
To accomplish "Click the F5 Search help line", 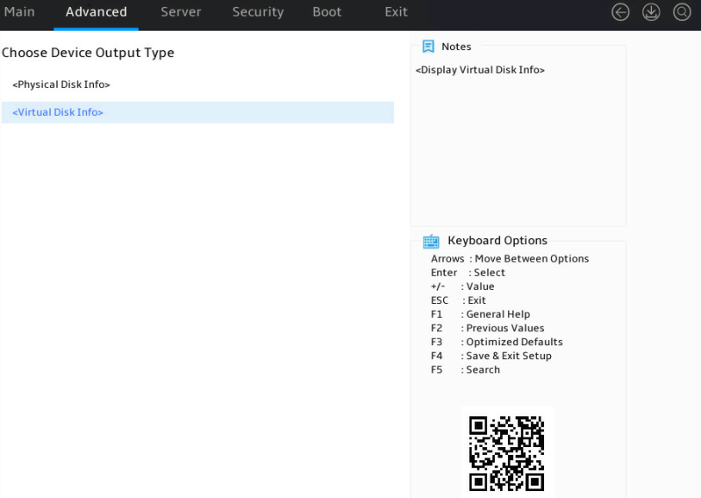I will [x=465, y=369].
